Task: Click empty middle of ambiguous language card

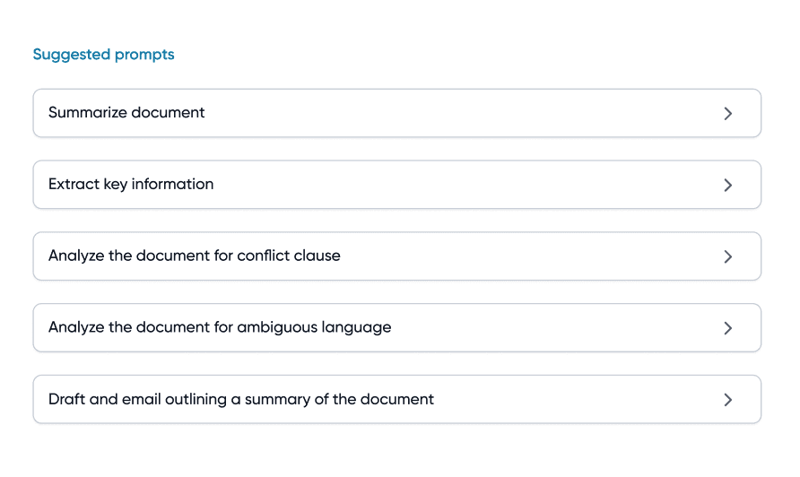Action: (556, 328)
